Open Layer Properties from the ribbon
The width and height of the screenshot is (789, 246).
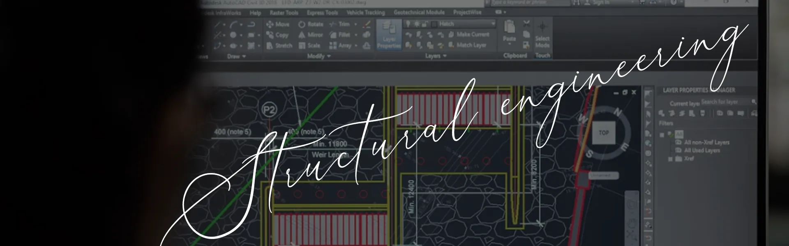(389, 35)
